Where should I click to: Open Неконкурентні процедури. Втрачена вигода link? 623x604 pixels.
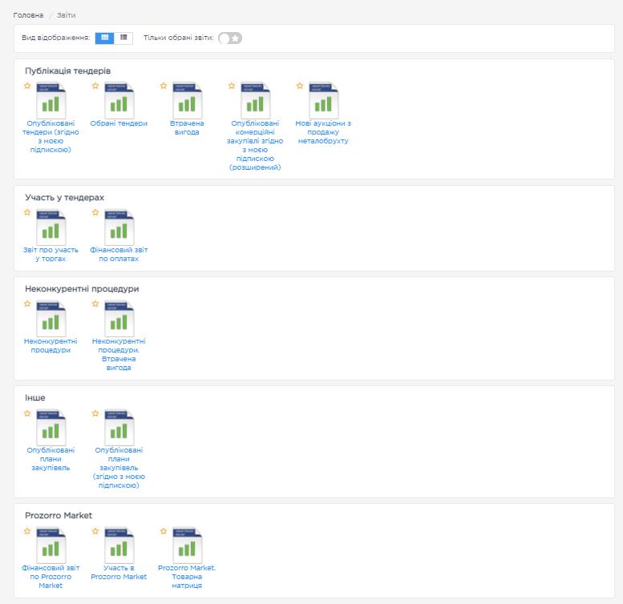(x=119, y=354)
